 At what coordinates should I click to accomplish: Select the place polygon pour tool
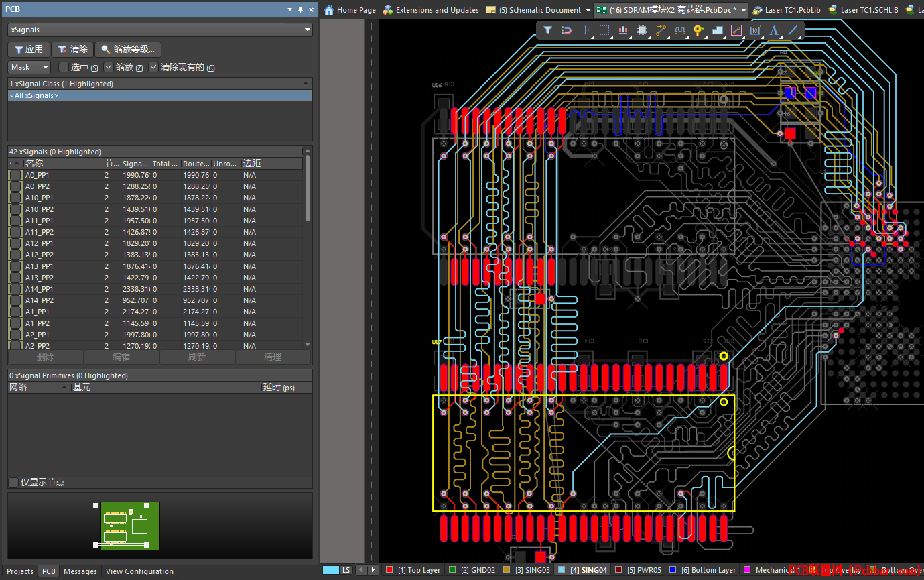coord(718,30)
